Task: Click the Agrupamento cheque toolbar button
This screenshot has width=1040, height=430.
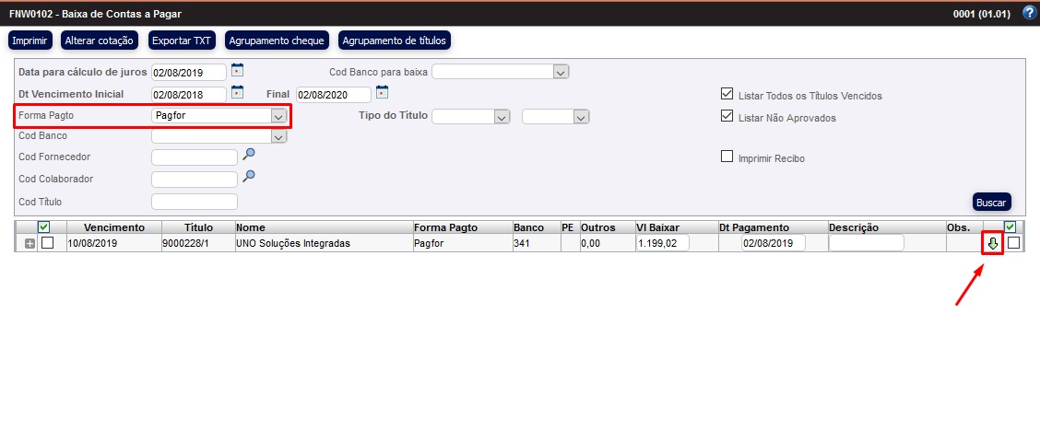Action: click(x=277, y=41)
